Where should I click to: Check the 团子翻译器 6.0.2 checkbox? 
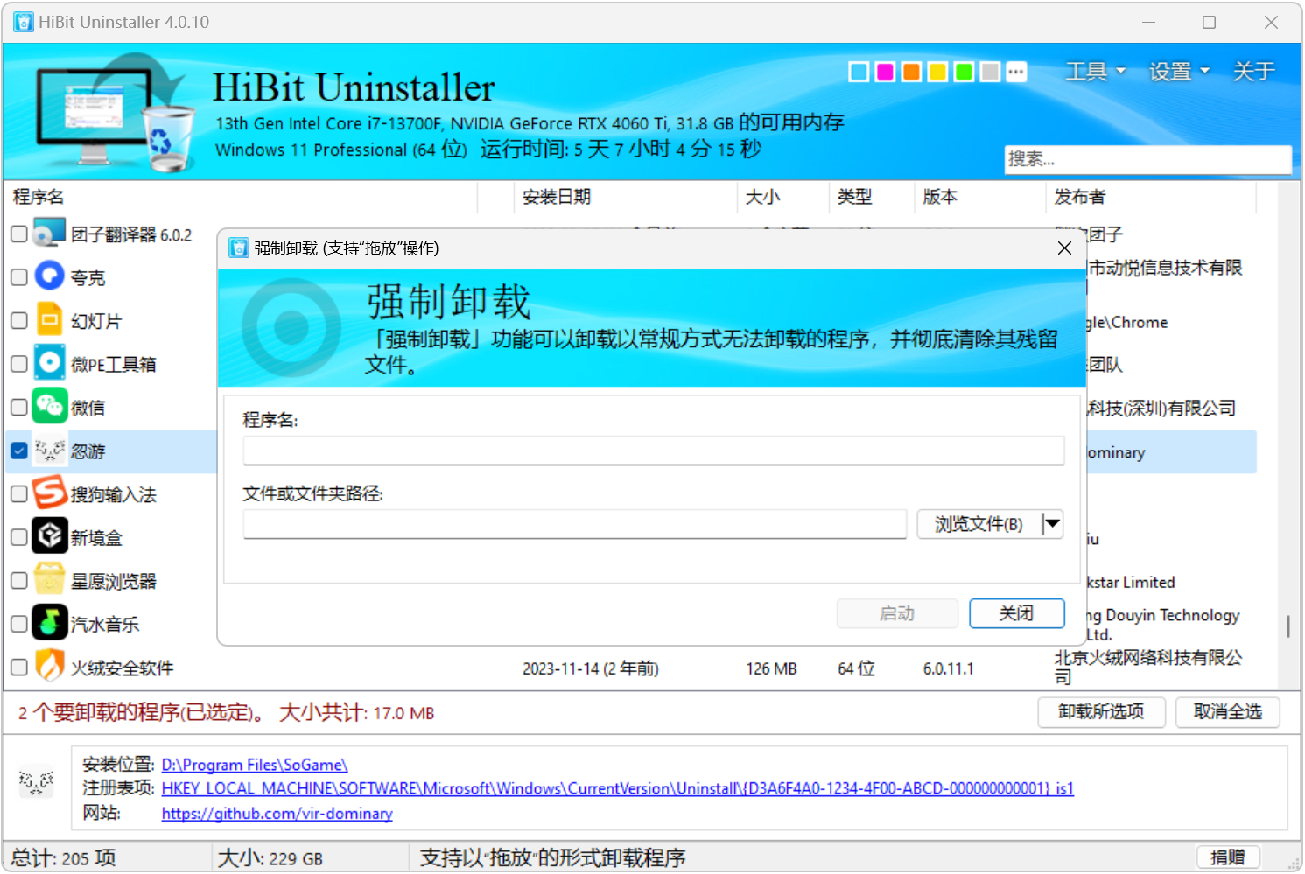point(18,234)
